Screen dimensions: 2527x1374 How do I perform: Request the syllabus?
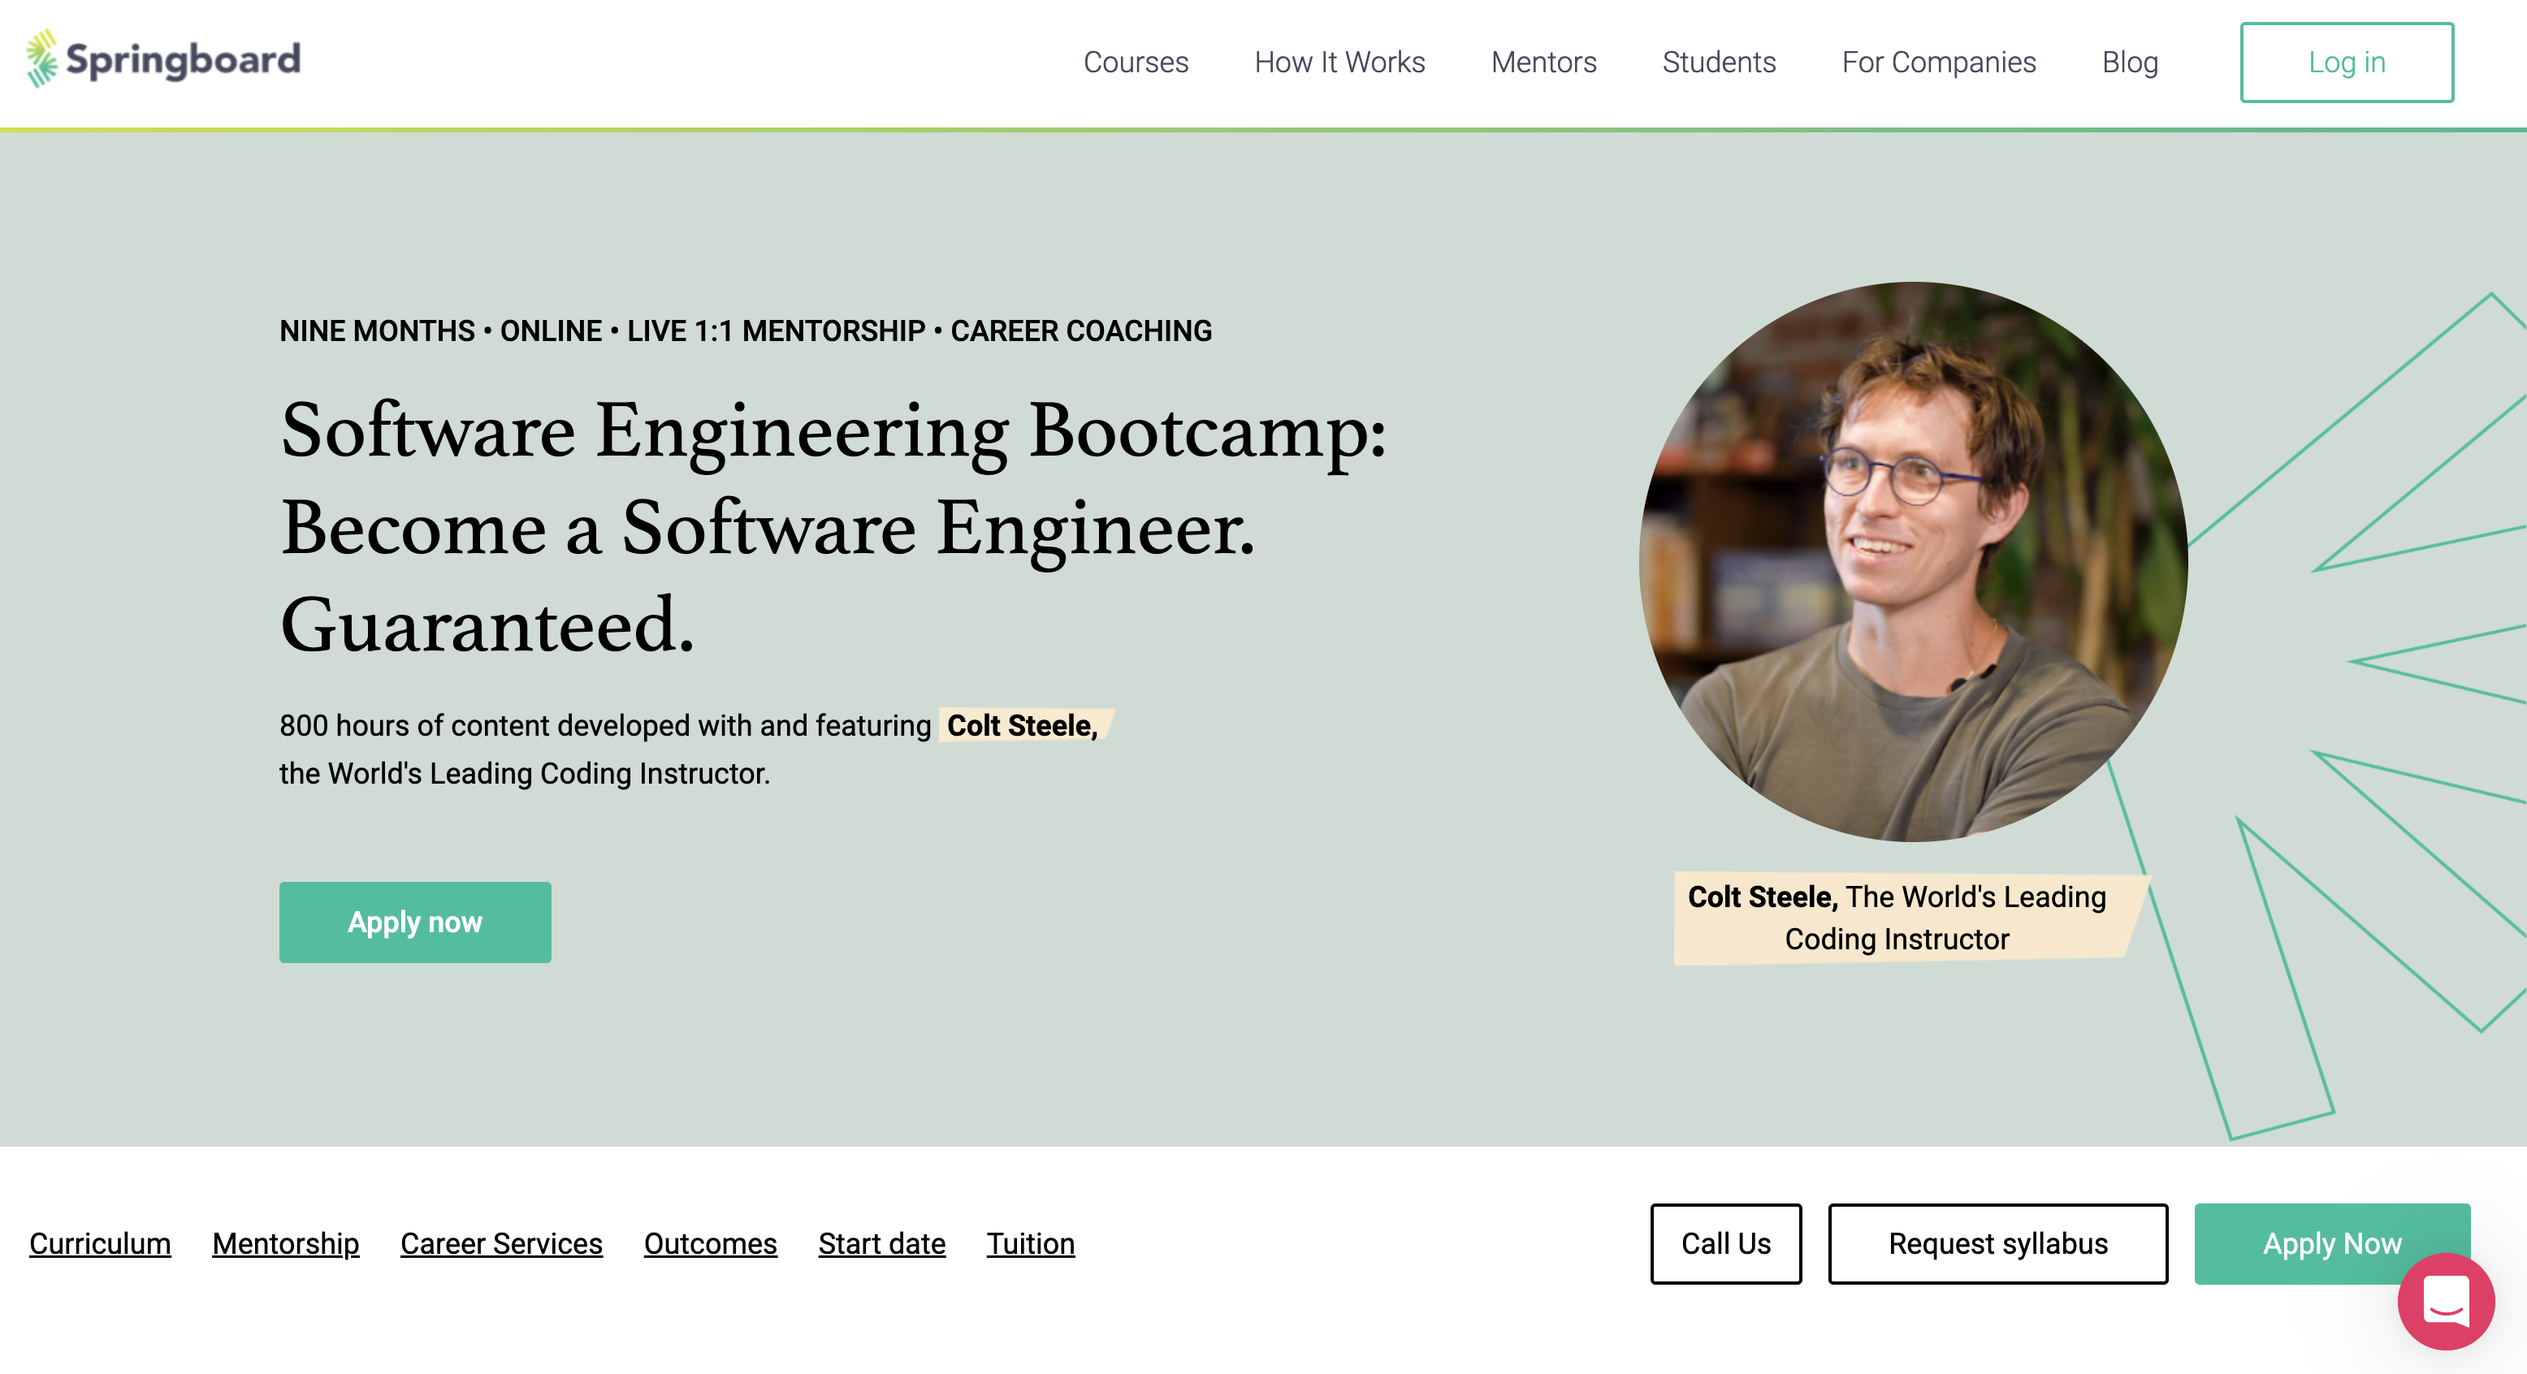click(1997, 1243)
